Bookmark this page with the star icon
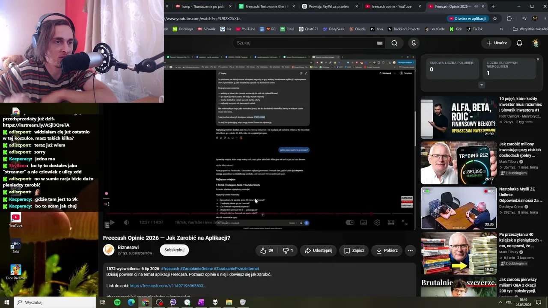This screenshot has width=548, height=308. click(495, 18)
